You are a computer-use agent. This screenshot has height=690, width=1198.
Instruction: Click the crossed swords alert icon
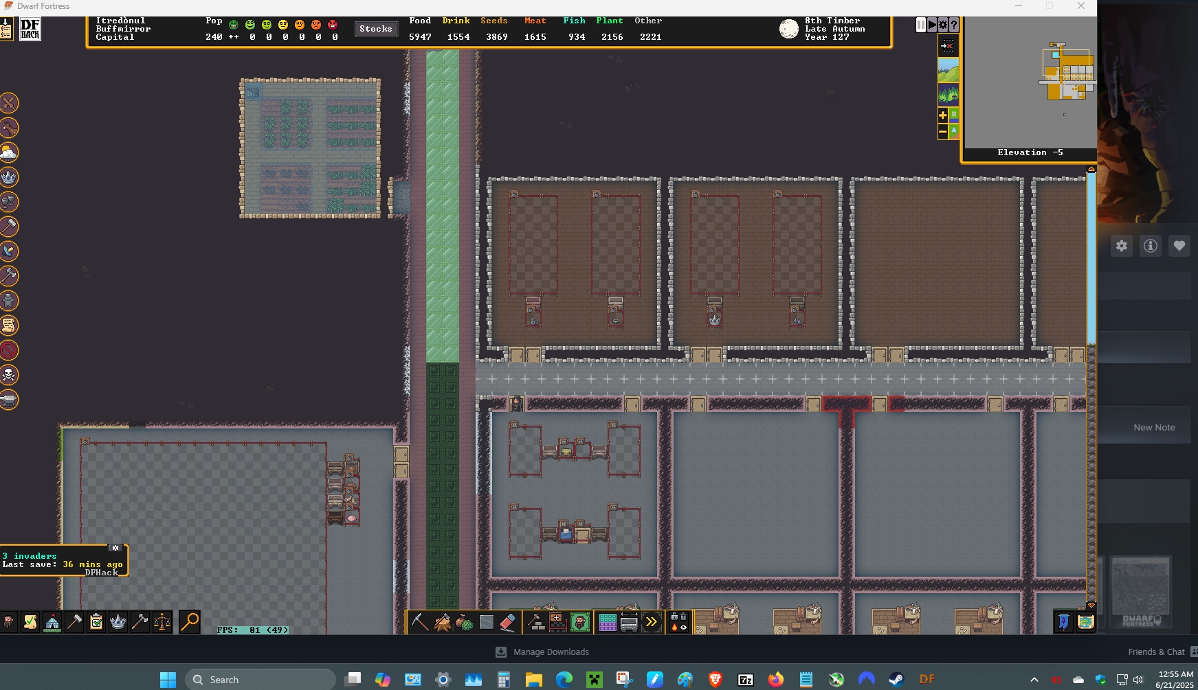coord(8,103)
